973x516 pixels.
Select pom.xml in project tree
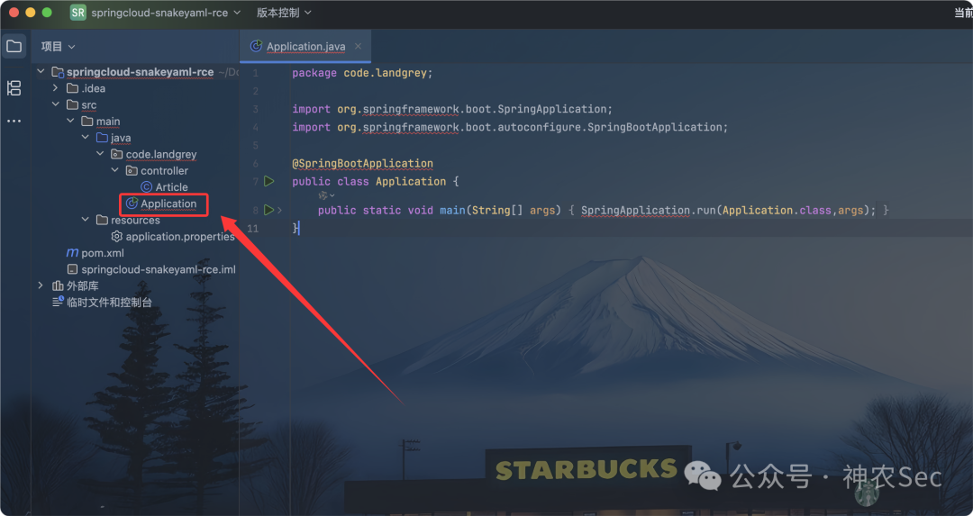pyautogui.click(x=103, y=253)
